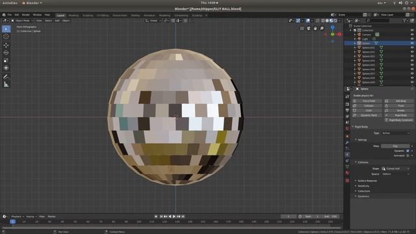Open the Global transform orientation dropdown
This screenshot has width=416, height=234.
(x=153, y=20)
